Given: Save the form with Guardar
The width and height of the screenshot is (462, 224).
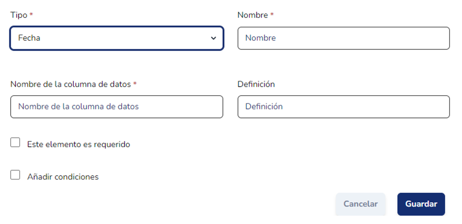Looking at the screenshot, I should (x=421, y=204).
